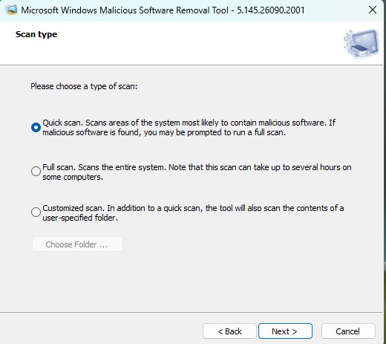Click the Next > button
386x344 pixels.
(x=285, y=331)
